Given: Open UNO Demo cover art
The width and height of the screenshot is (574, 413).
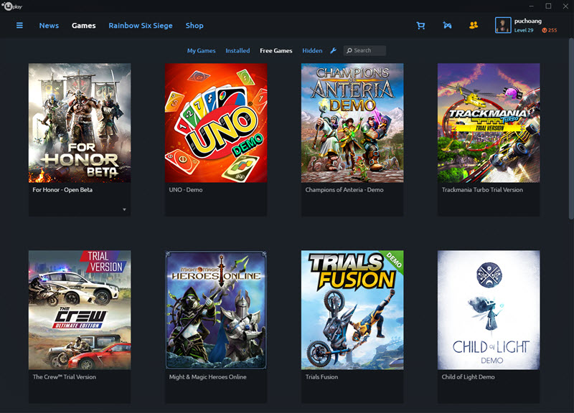Looking at the screenshot, I should click(x=216, y=123).
